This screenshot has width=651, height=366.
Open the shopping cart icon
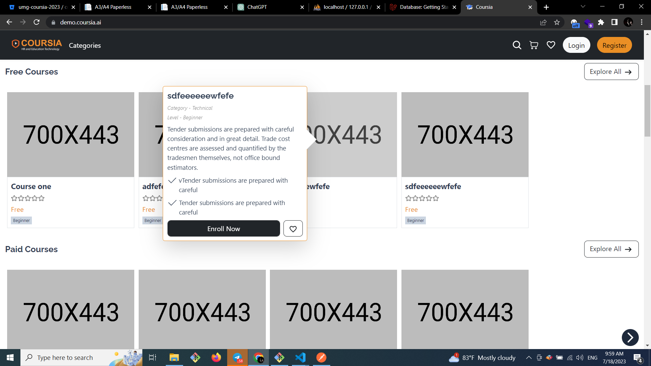[x=534, y=45]
